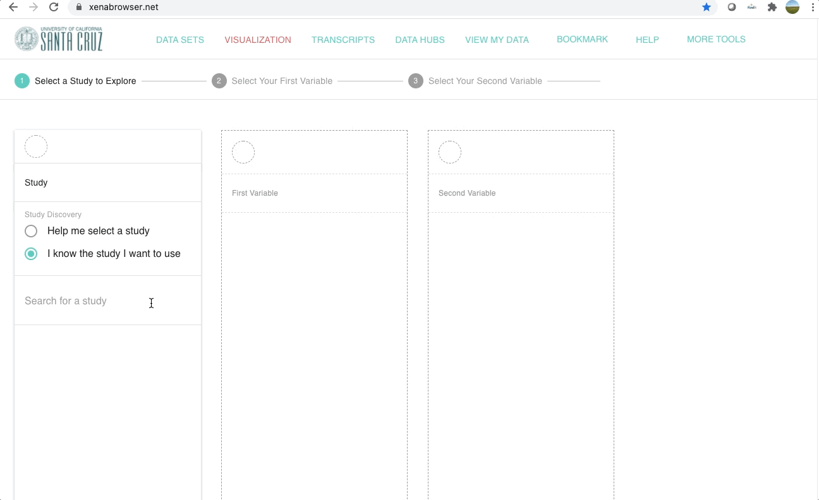
Task: Click the UC Santa Cruz logo
Action: (58, 39)
